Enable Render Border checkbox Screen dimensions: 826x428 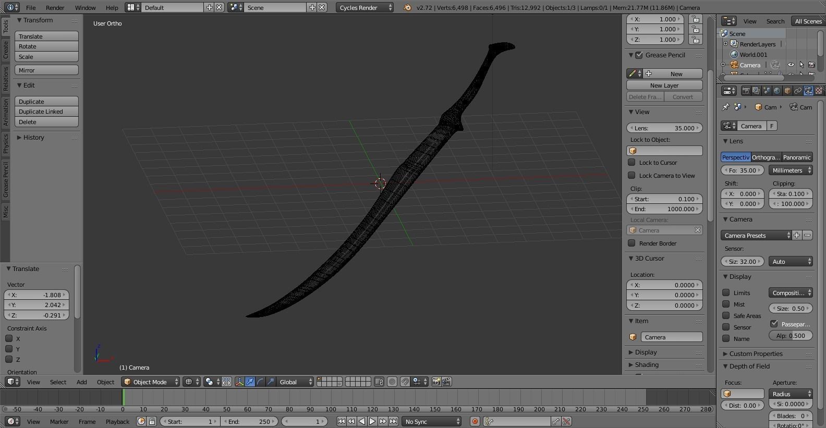(x=631, y=243)
